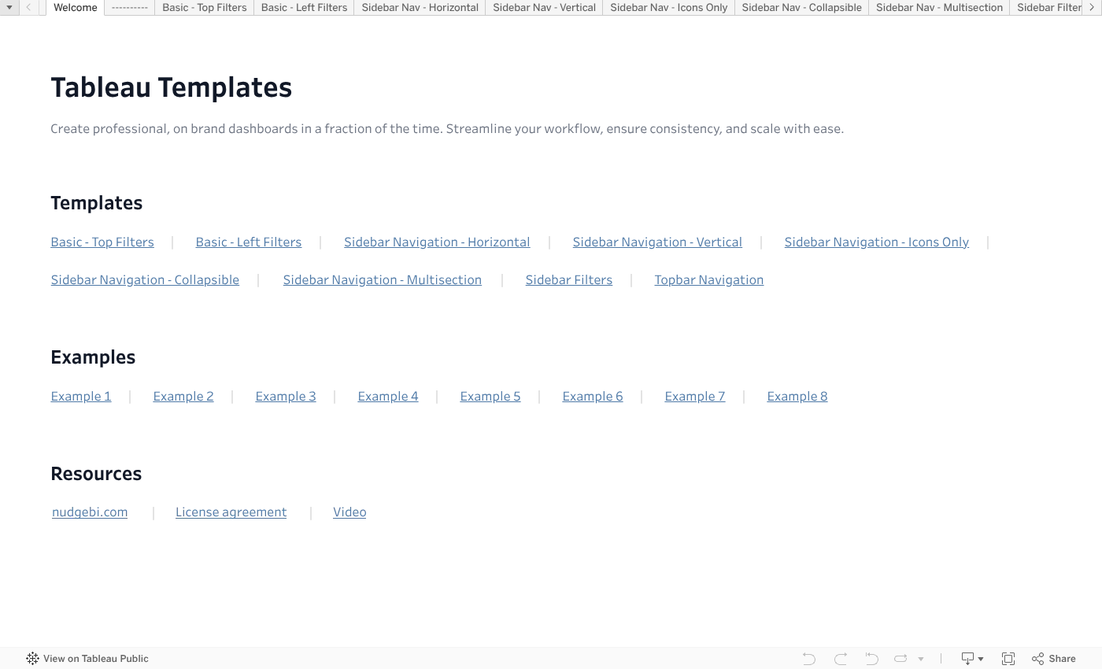The height and width of the screenshot is (669, 1102).
Task: Click the Refresh data icon
Action: click(900, 659)
